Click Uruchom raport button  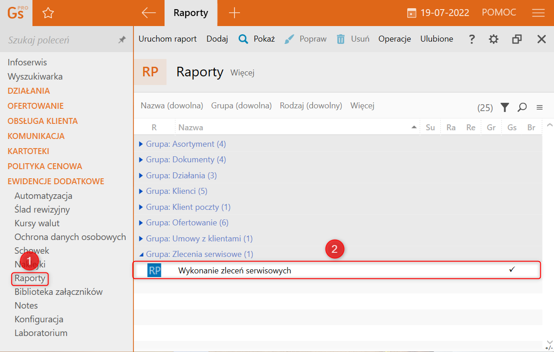tap(167, 39)
